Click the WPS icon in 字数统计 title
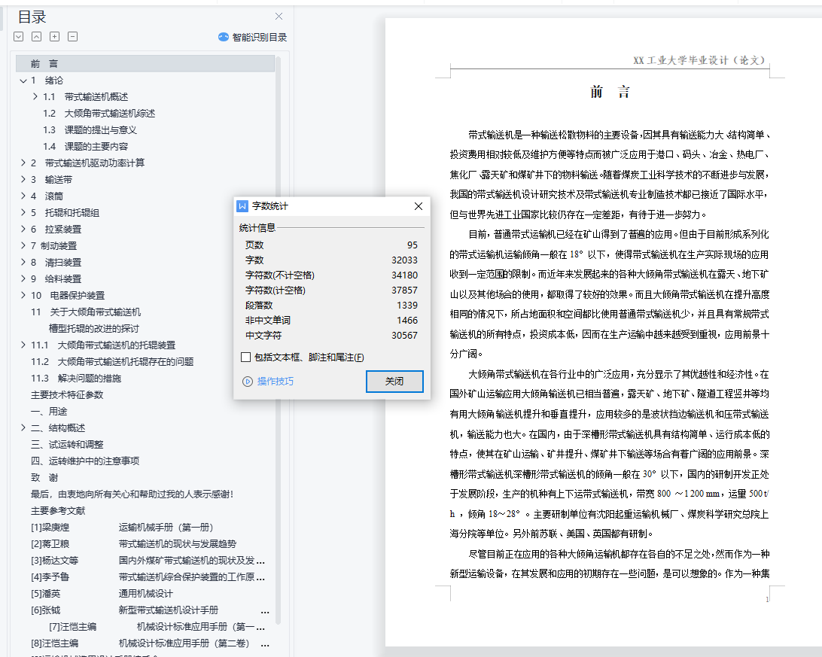822x657 pixels. [242, 206]
